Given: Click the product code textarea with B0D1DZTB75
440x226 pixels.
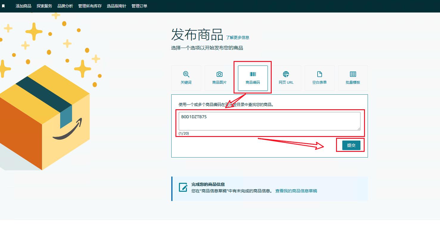Looking at the screenshot, I should click(269, 121).
